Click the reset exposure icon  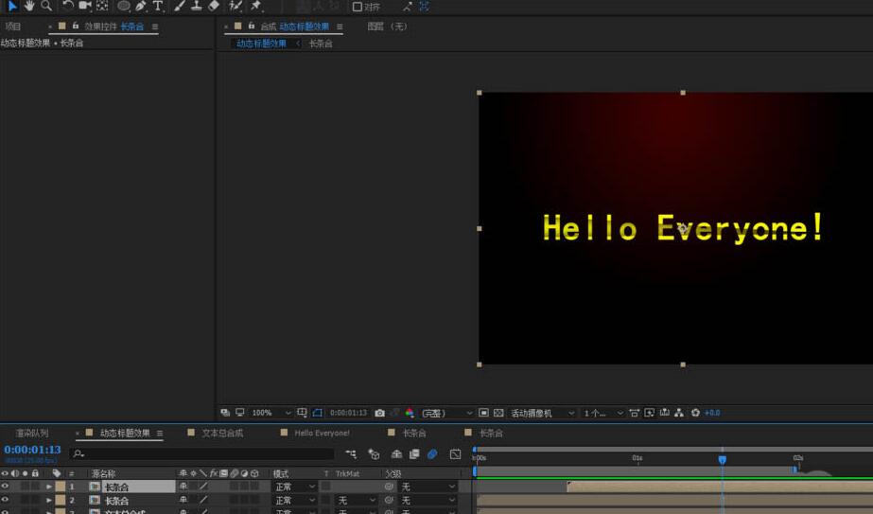[695, 413]
